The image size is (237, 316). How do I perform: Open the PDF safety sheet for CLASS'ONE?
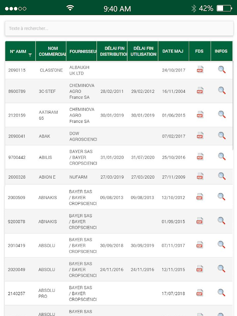(200, 70)
